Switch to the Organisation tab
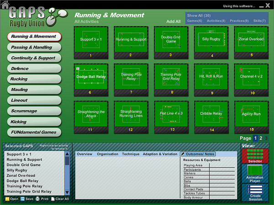The width and height of the screenshot is (274, 205). pos(107,154)
